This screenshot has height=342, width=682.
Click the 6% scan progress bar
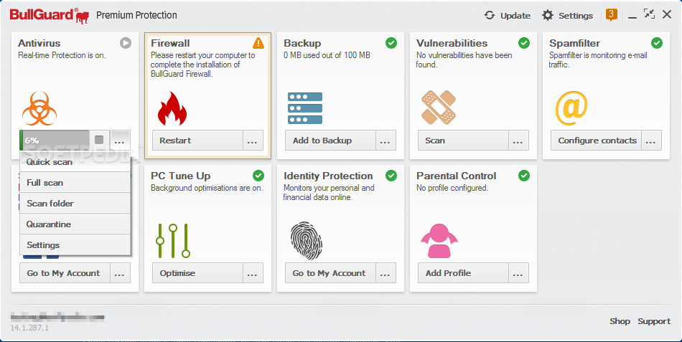[55, 140]
